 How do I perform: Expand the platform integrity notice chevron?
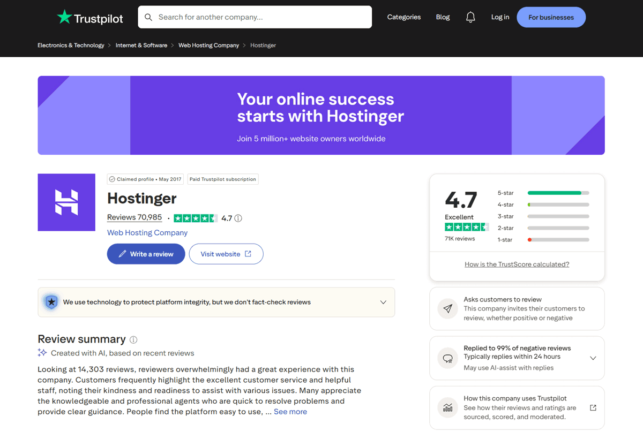point(383,302)
